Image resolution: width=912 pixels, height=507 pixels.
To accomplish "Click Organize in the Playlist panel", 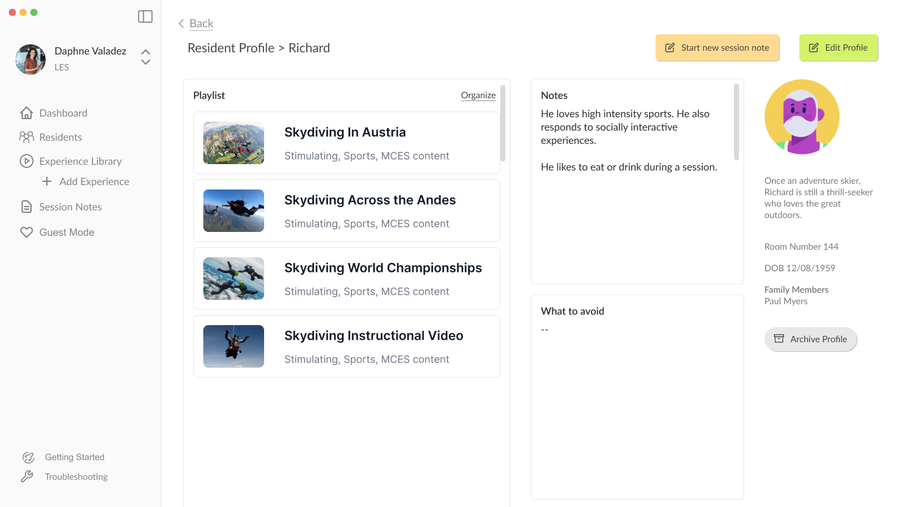I will click(x=478, y=95).
